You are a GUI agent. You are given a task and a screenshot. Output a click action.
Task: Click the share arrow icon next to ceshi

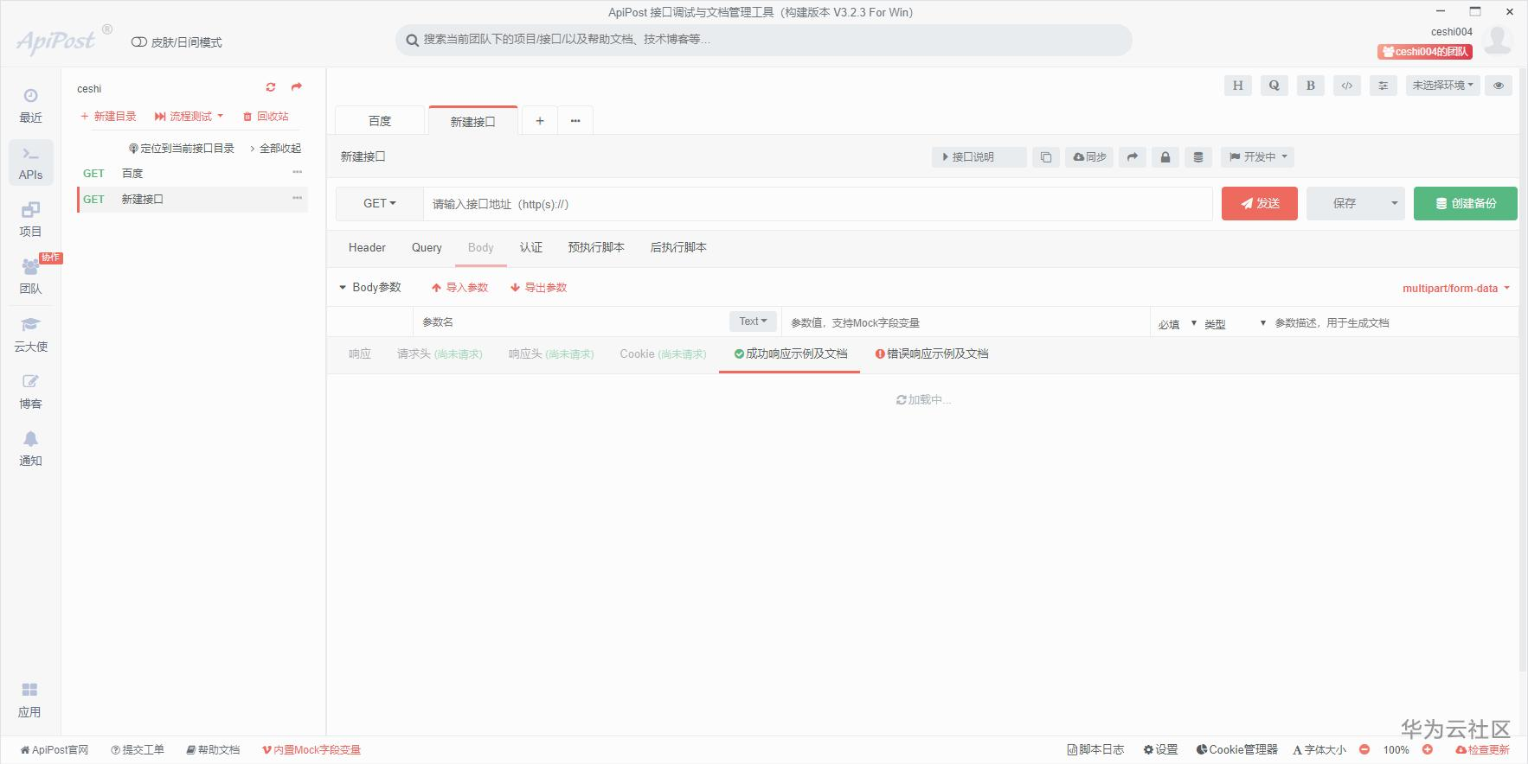coord(297,87)
